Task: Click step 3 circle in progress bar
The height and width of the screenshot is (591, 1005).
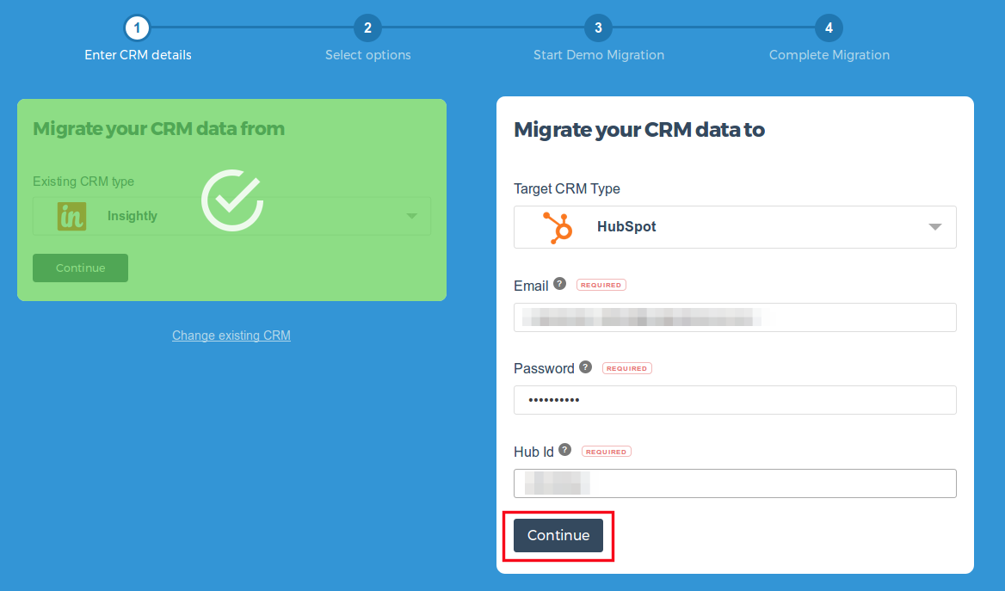Action: coord(598,28)
